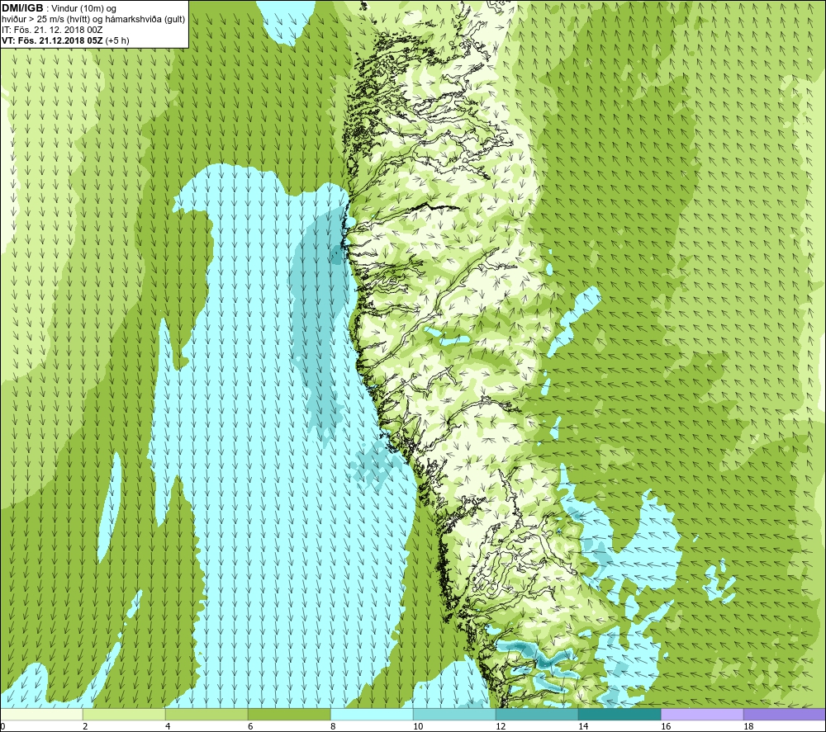
Task: Click the legend tick label '16'
Action: pos(666,727)
